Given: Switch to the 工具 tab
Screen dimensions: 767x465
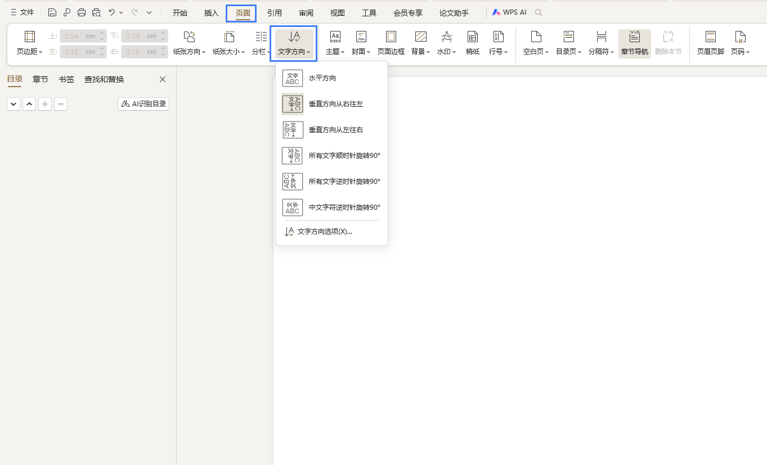Looking at the screenshot, I should point(369,13).
